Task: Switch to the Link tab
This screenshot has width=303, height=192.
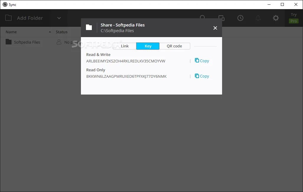Action: pos(125,46)
